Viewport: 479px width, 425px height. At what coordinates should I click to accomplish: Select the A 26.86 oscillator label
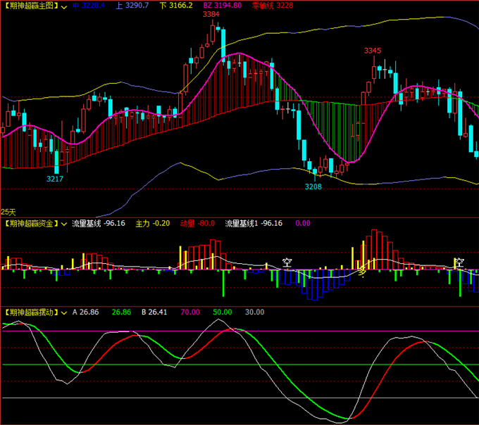coord(85,312)
